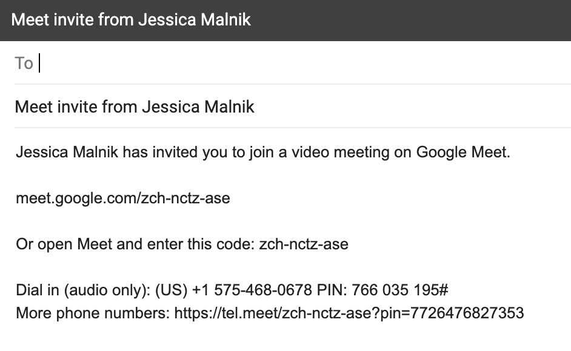
Task: Click the PIN 766 035 195# text
Action: tap(399, 290)
